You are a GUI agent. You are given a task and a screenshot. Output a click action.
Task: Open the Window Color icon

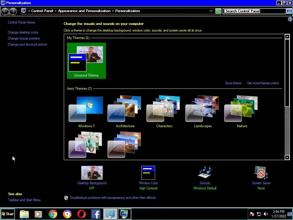[x=148, y=173]
